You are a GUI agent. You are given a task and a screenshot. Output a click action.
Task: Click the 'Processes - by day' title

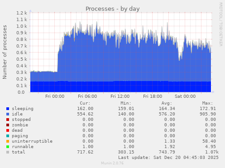113,9
